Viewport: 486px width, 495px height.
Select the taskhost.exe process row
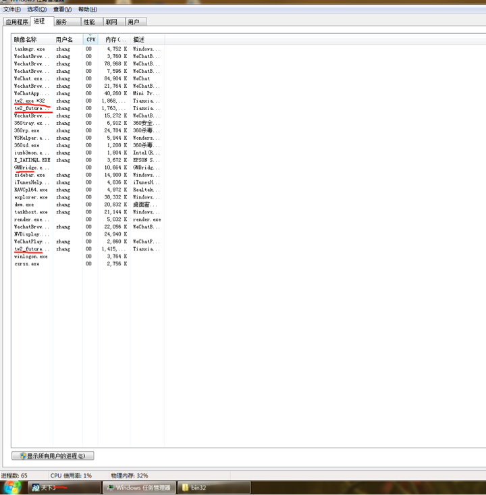(x=88, y=212)
